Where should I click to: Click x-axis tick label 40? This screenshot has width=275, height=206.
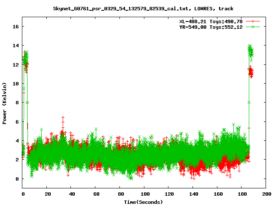coord(72,194)
